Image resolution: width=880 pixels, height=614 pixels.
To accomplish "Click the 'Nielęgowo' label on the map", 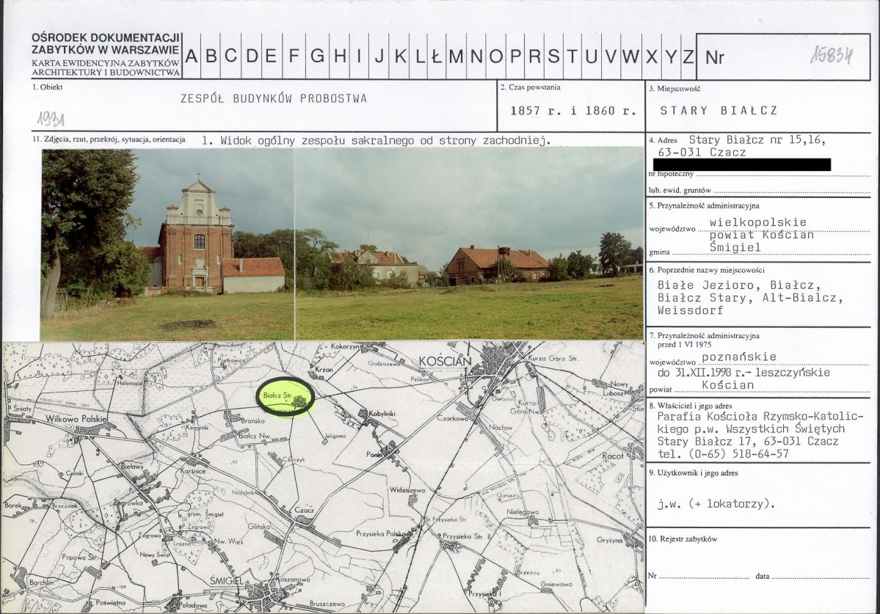I will [x=523, y=512].
